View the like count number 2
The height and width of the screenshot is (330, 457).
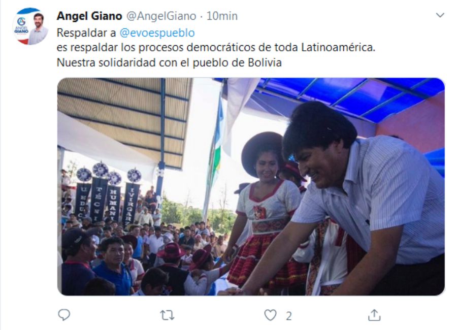pyautogui.click(x=288, y=316)
